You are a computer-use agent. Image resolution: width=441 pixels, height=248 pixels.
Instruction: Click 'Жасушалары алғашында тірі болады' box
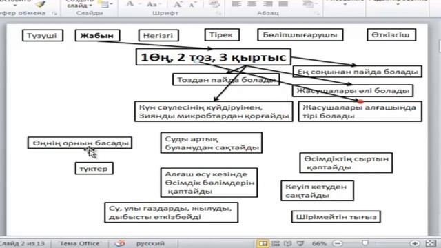[x=360, y=112]
